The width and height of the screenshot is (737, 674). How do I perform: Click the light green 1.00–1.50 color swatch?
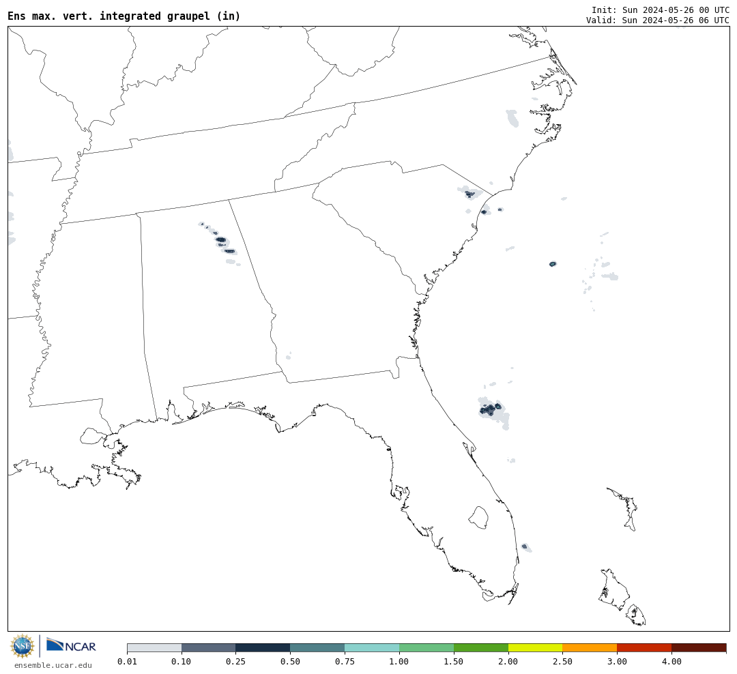(x=427, y=647)
